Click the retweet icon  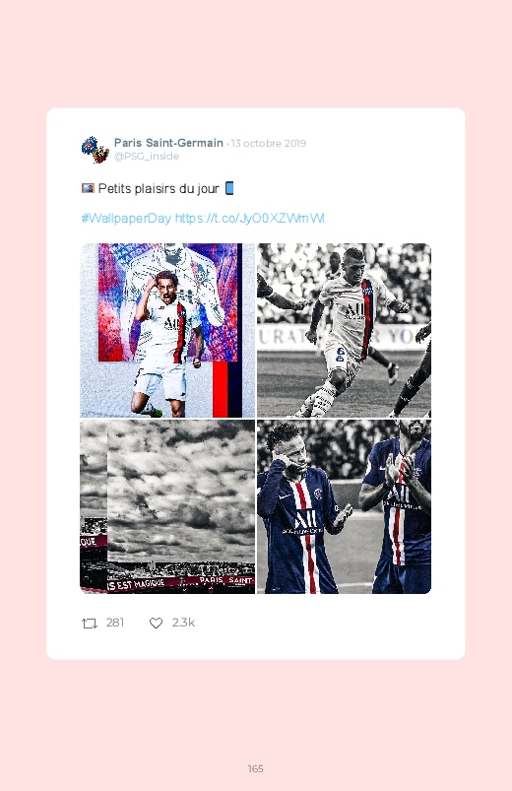click(x=90, y=624)
